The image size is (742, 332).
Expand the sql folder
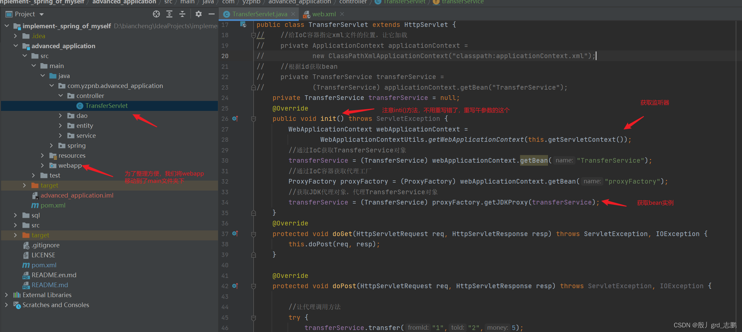click(x=16, y=215)
